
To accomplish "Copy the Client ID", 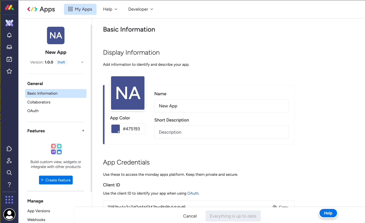I will click(x=280, y=207).
